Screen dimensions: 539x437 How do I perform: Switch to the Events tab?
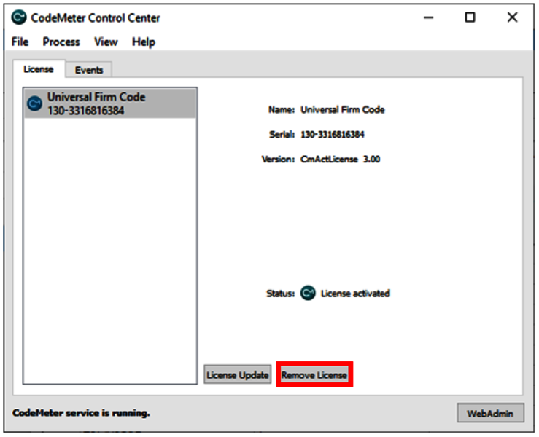89,70
